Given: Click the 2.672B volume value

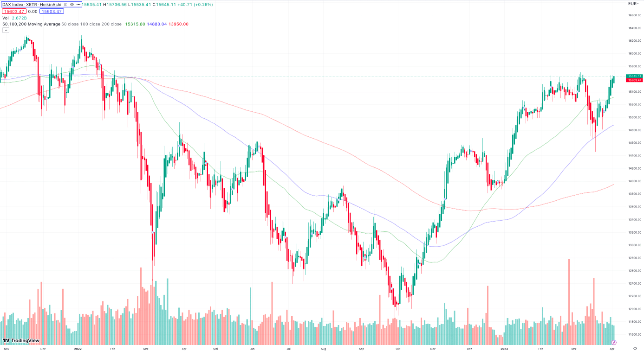Looking at the screenshot, I should (x=20, y=18).
